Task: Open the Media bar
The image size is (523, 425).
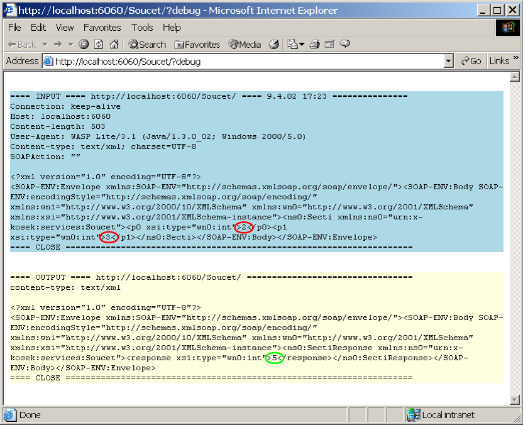Action: click(x=245, y=45)
